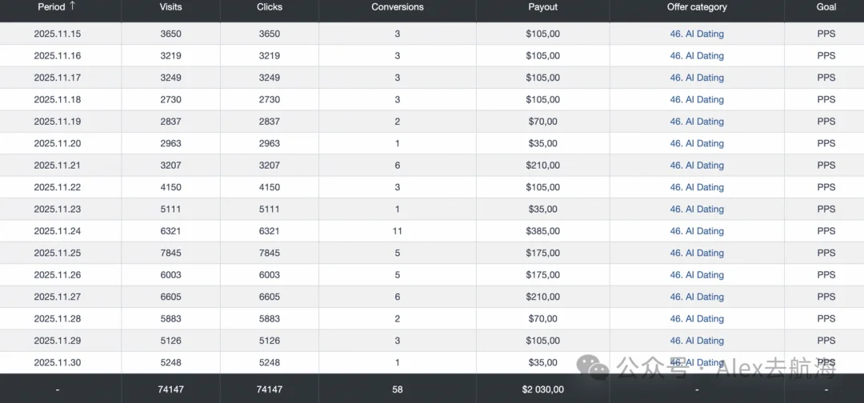The height and width of the screenshot is (403, 864).
Task: Click the PPS goal for 2025.11.20
Action: 826,143
